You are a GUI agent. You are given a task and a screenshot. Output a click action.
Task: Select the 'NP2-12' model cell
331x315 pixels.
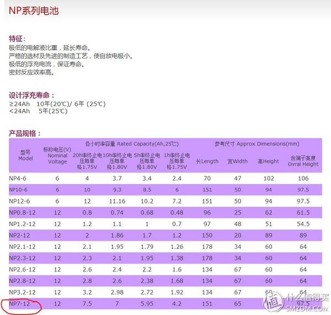pos(19,236)
